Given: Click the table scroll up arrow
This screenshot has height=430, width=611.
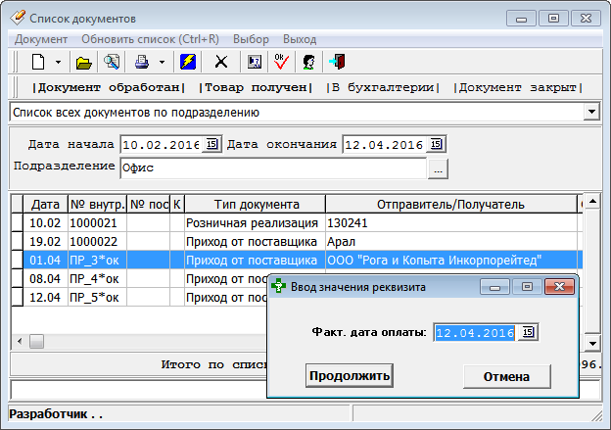Looking at the screenshot, I should [592, 201].
